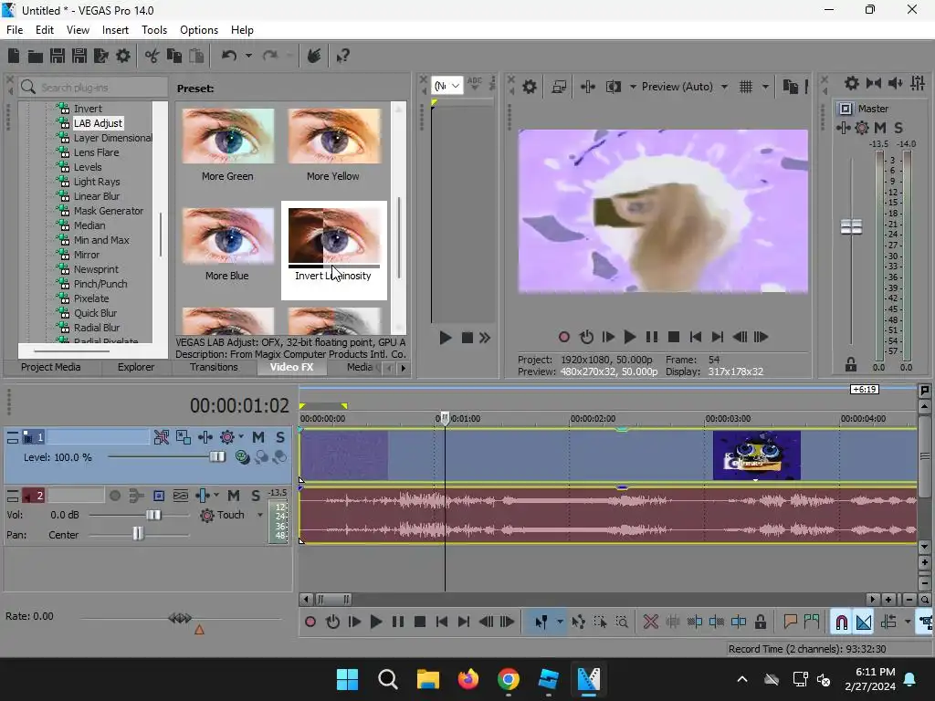The image size is (935, 701).
Task: Insert a marker with the marker icon
Action: [790, 623]
